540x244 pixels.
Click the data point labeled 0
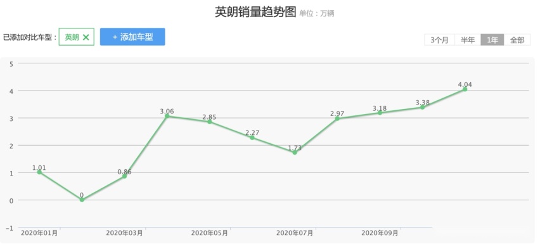[x=82, y=200]
